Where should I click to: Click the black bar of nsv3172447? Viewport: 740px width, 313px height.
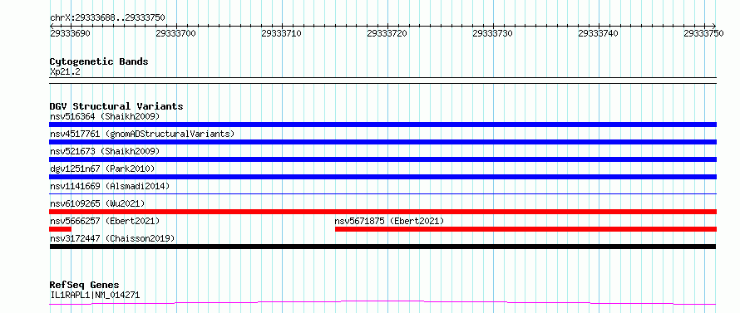pos(382,247)
